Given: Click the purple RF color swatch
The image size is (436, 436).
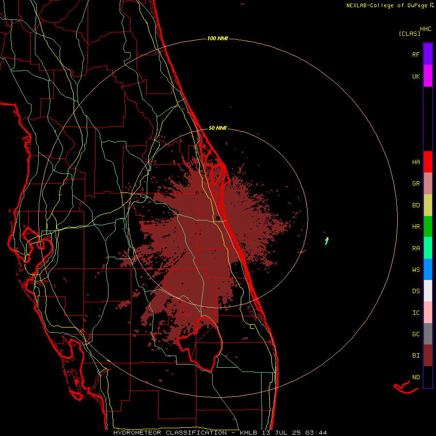Looking at the screenshot, I should 428,54.
